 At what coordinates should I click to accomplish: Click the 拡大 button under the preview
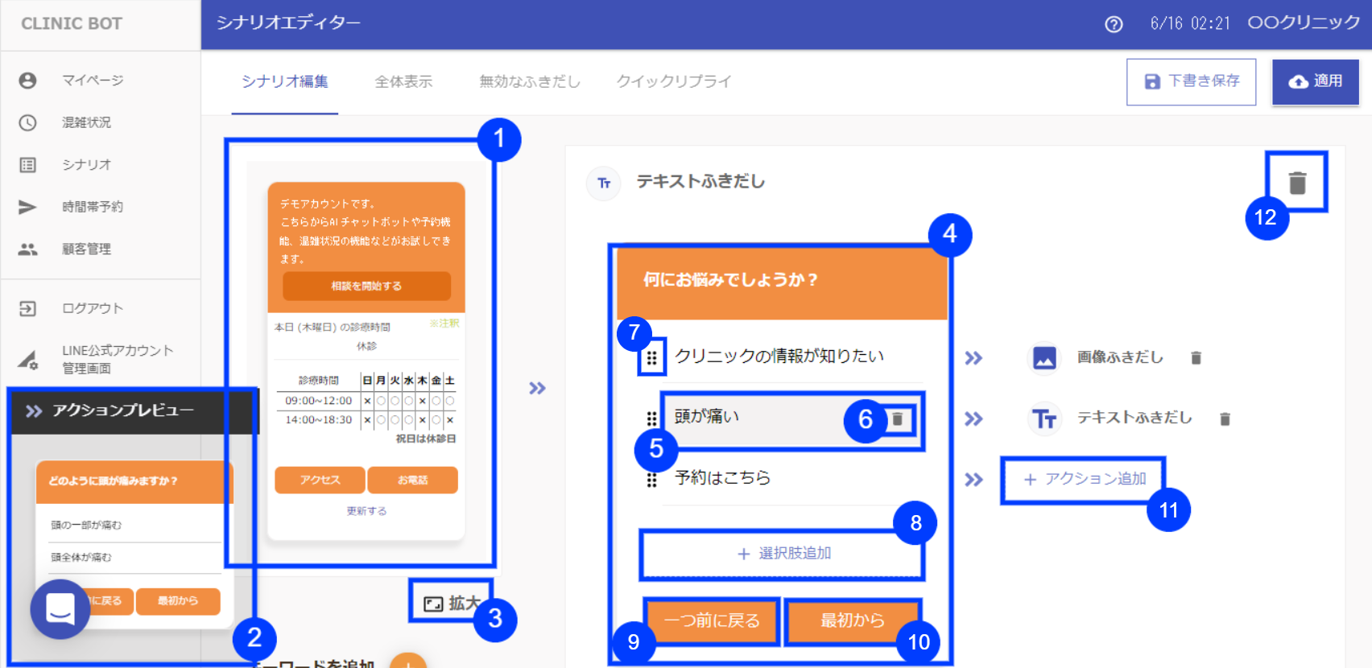(452, 603)
